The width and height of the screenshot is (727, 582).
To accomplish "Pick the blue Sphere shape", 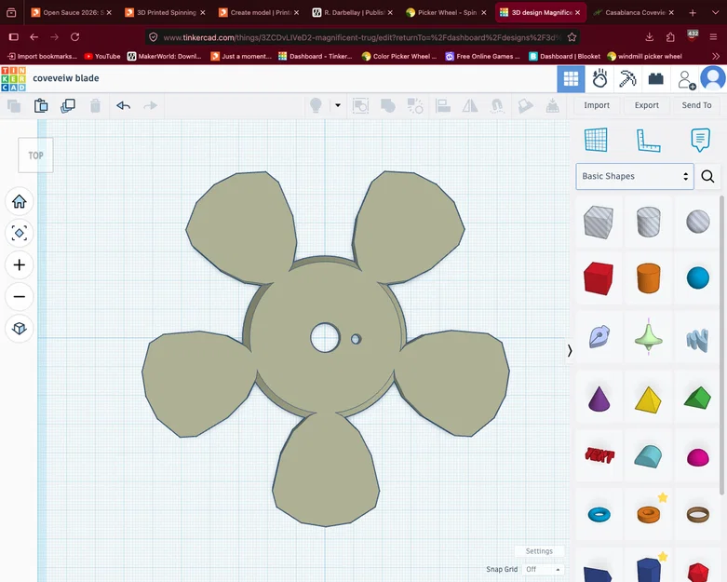I will [x=698, y=277].
